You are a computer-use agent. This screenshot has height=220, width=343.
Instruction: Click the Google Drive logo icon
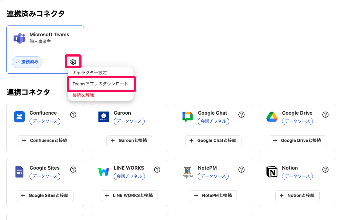[x=272, y=116]
